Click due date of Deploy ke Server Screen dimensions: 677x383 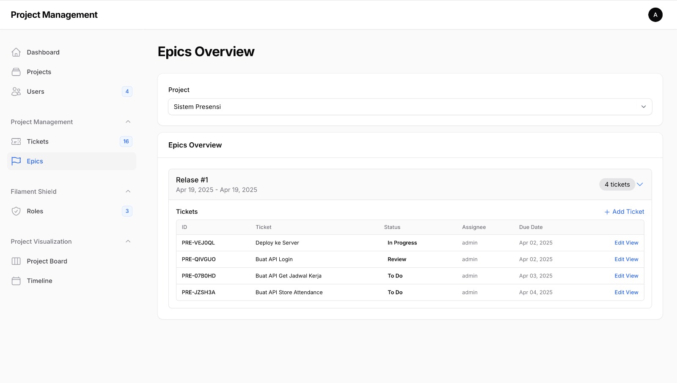tap(536, 243)
